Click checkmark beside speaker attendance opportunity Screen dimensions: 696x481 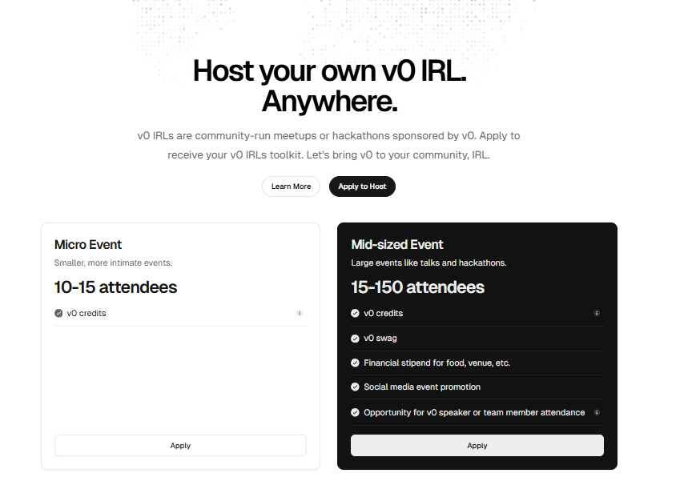click(x=356, y=413)
